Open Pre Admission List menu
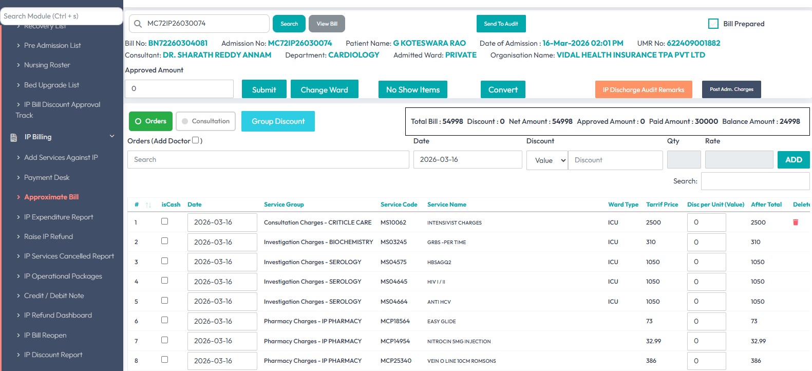This screenshot has height=371, width=812. click(x=52, y=45)
